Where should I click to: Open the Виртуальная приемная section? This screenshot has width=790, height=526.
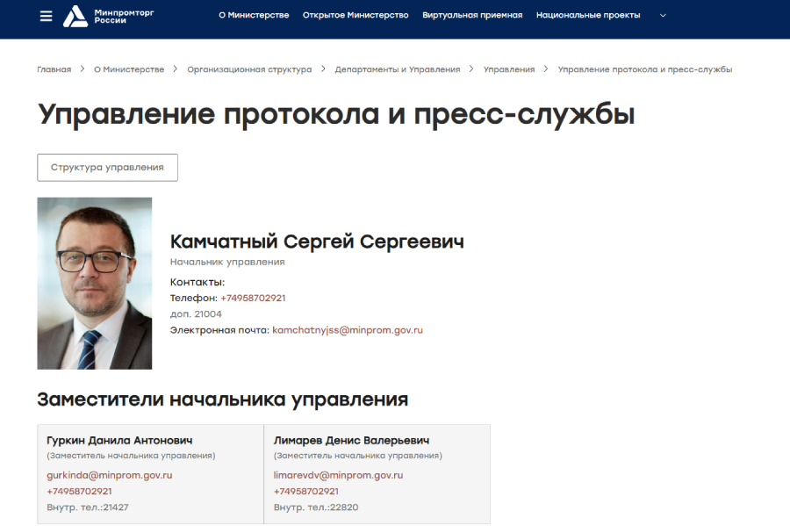click(472, 15)
